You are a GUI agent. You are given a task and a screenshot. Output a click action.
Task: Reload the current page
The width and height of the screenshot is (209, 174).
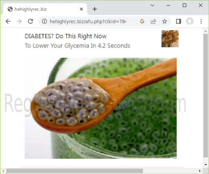[30, 21]
